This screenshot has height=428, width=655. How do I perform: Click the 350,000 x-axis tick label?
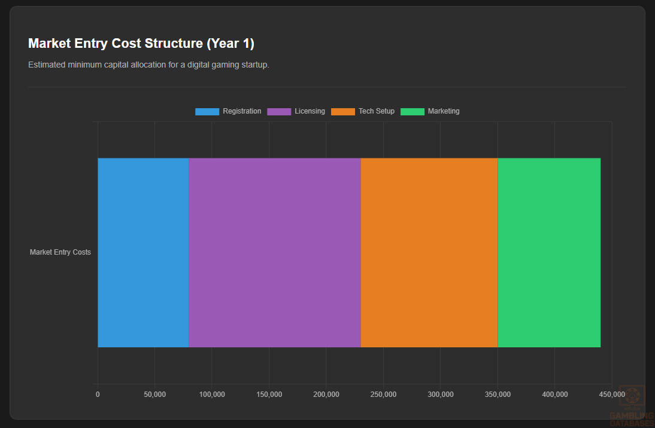498,394
